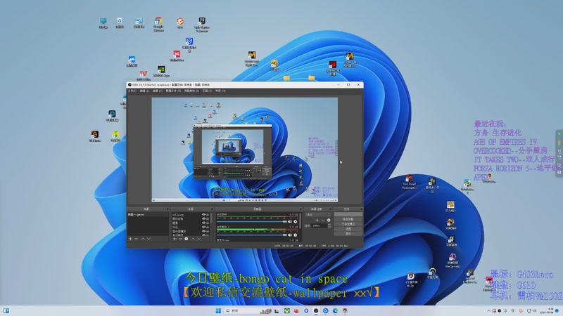Click the Scene Transitions panel header float icon
Viewport: 563px width, 316px height.
coord(331,209)
